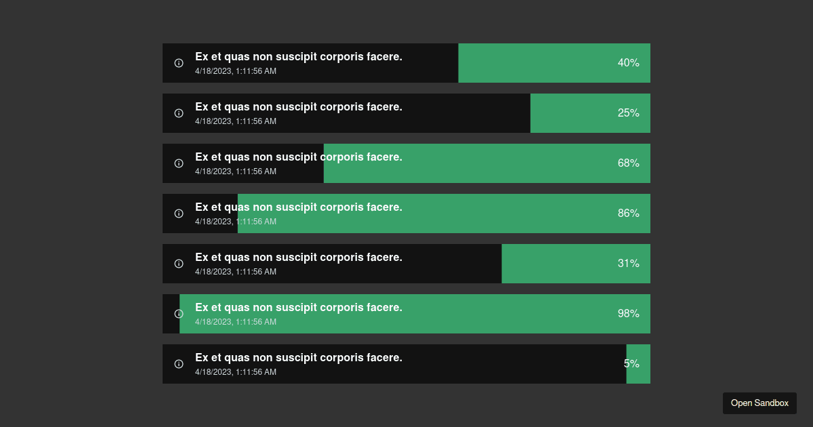
Task: Click the 98% percentage label
Action: point(628,314)
